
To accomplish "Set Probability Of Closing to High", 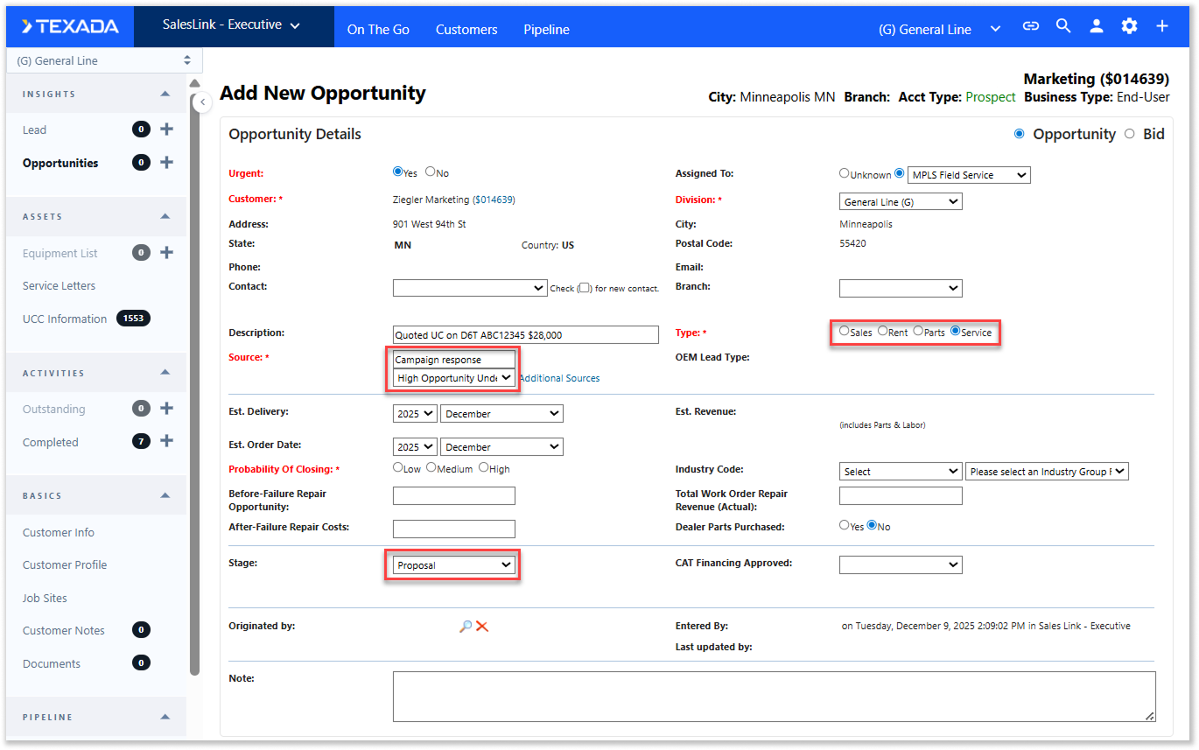I will coord(483,468).
